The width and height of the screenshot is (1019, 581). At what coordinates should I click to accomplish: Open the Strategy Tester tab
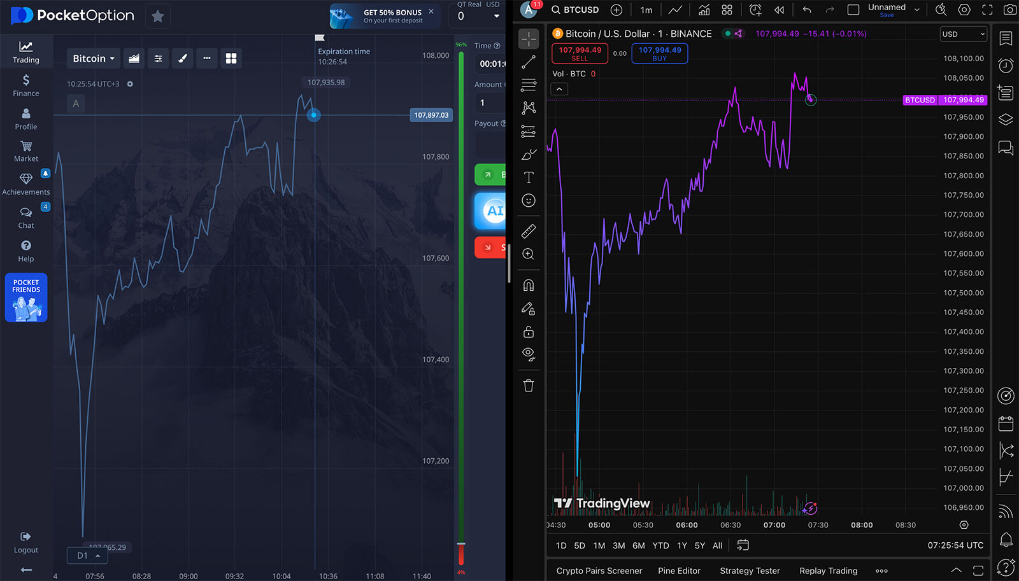point(750,571)
